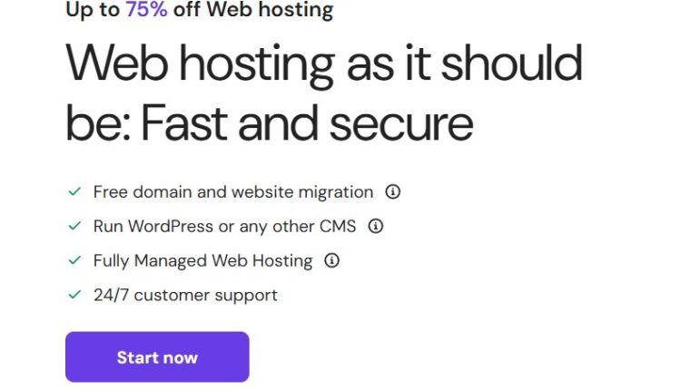Click the "Web hosting as it should" headline line
This screenshot has width=681, height=390.
[323, 64]
